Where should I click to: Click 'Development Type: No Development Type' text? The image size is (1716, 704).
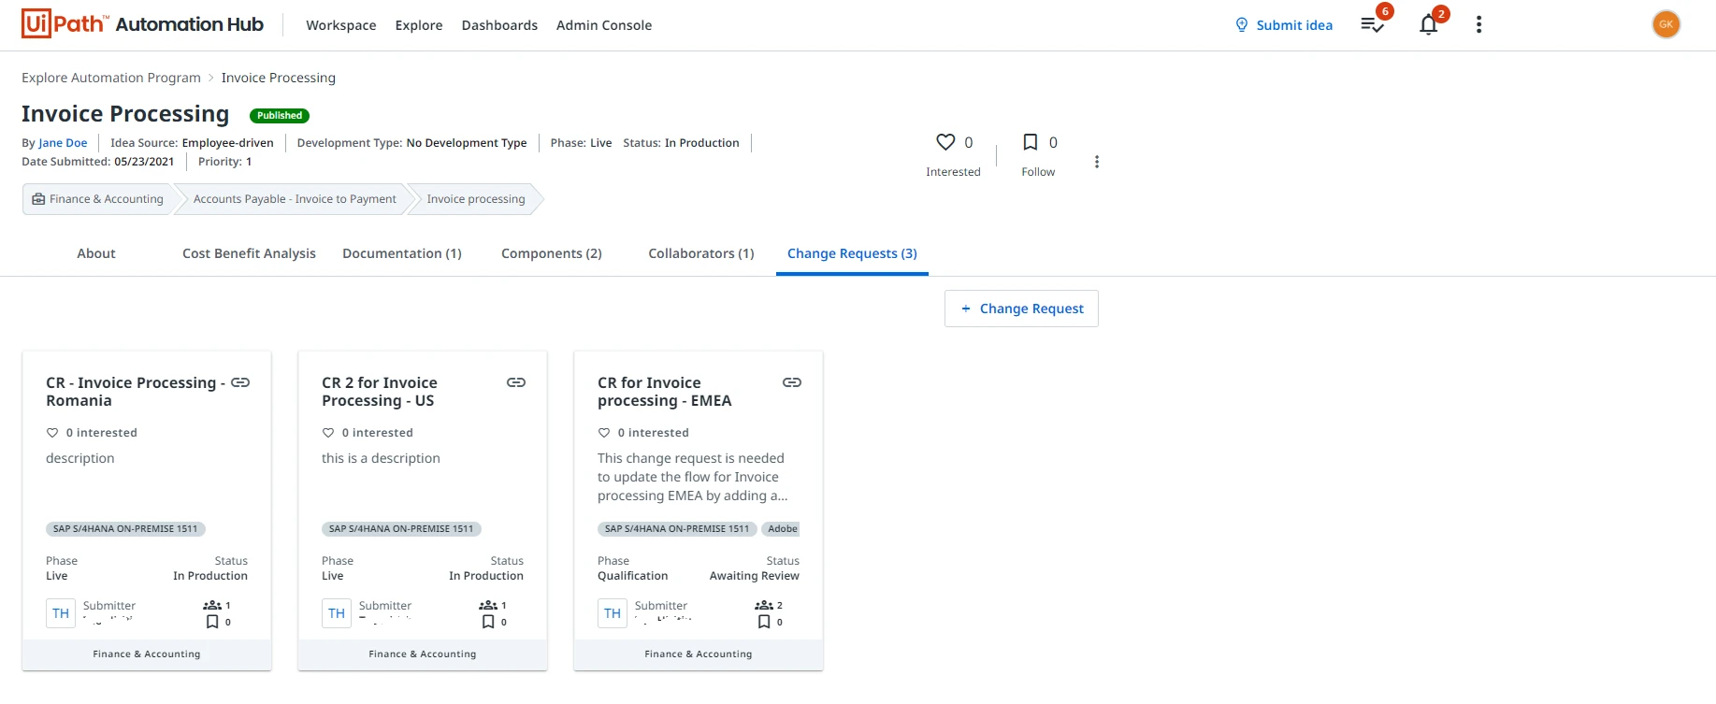412,143
